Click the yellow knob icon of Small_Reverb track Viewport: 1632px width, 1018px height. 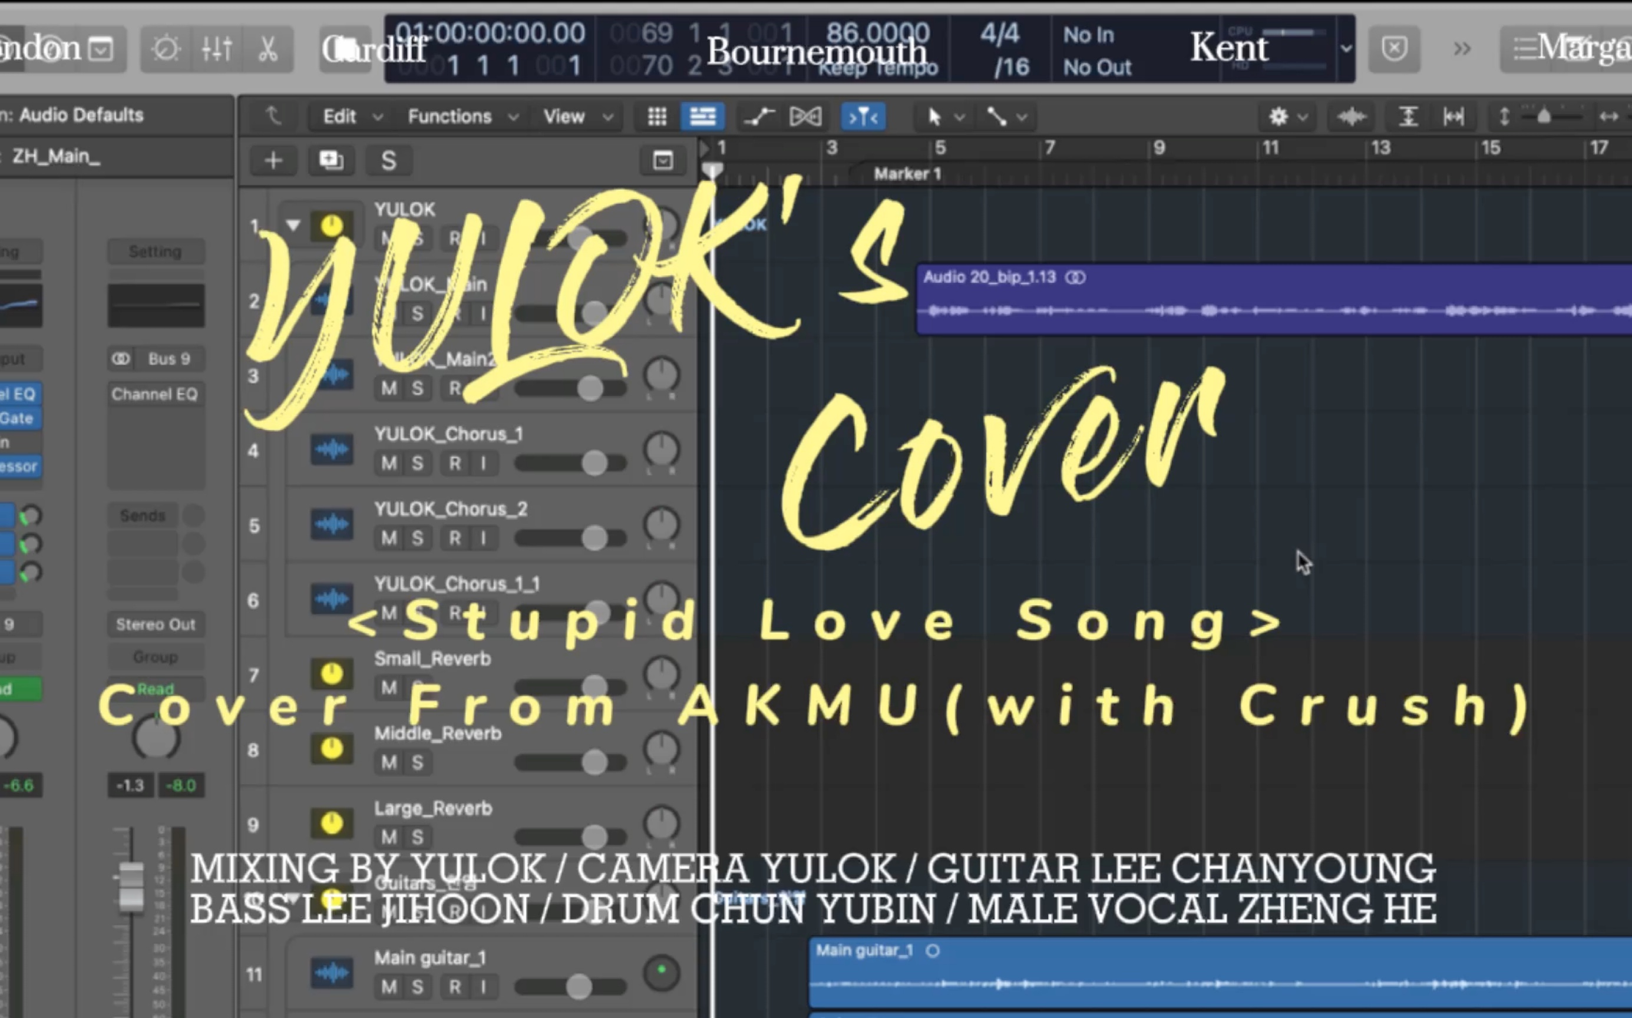point(331,673)
